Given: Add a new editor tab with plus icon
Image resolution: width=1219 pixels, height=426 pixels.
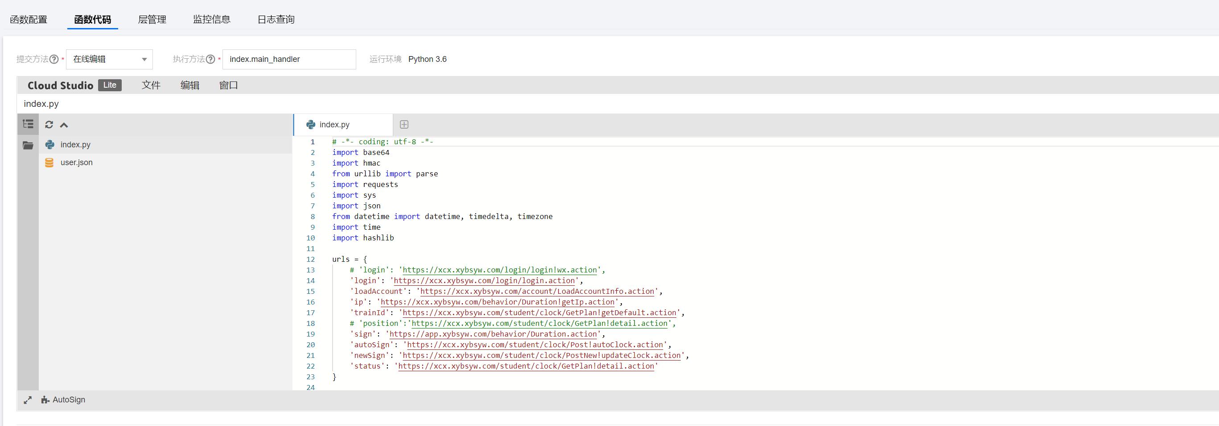Looking at the screenshot, I should [x=404, y=124].
